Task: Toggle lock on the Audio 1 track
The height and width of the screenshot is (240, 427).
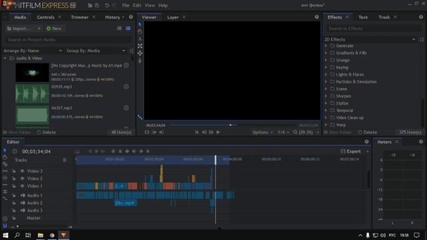Action: (x=13, y=195)
